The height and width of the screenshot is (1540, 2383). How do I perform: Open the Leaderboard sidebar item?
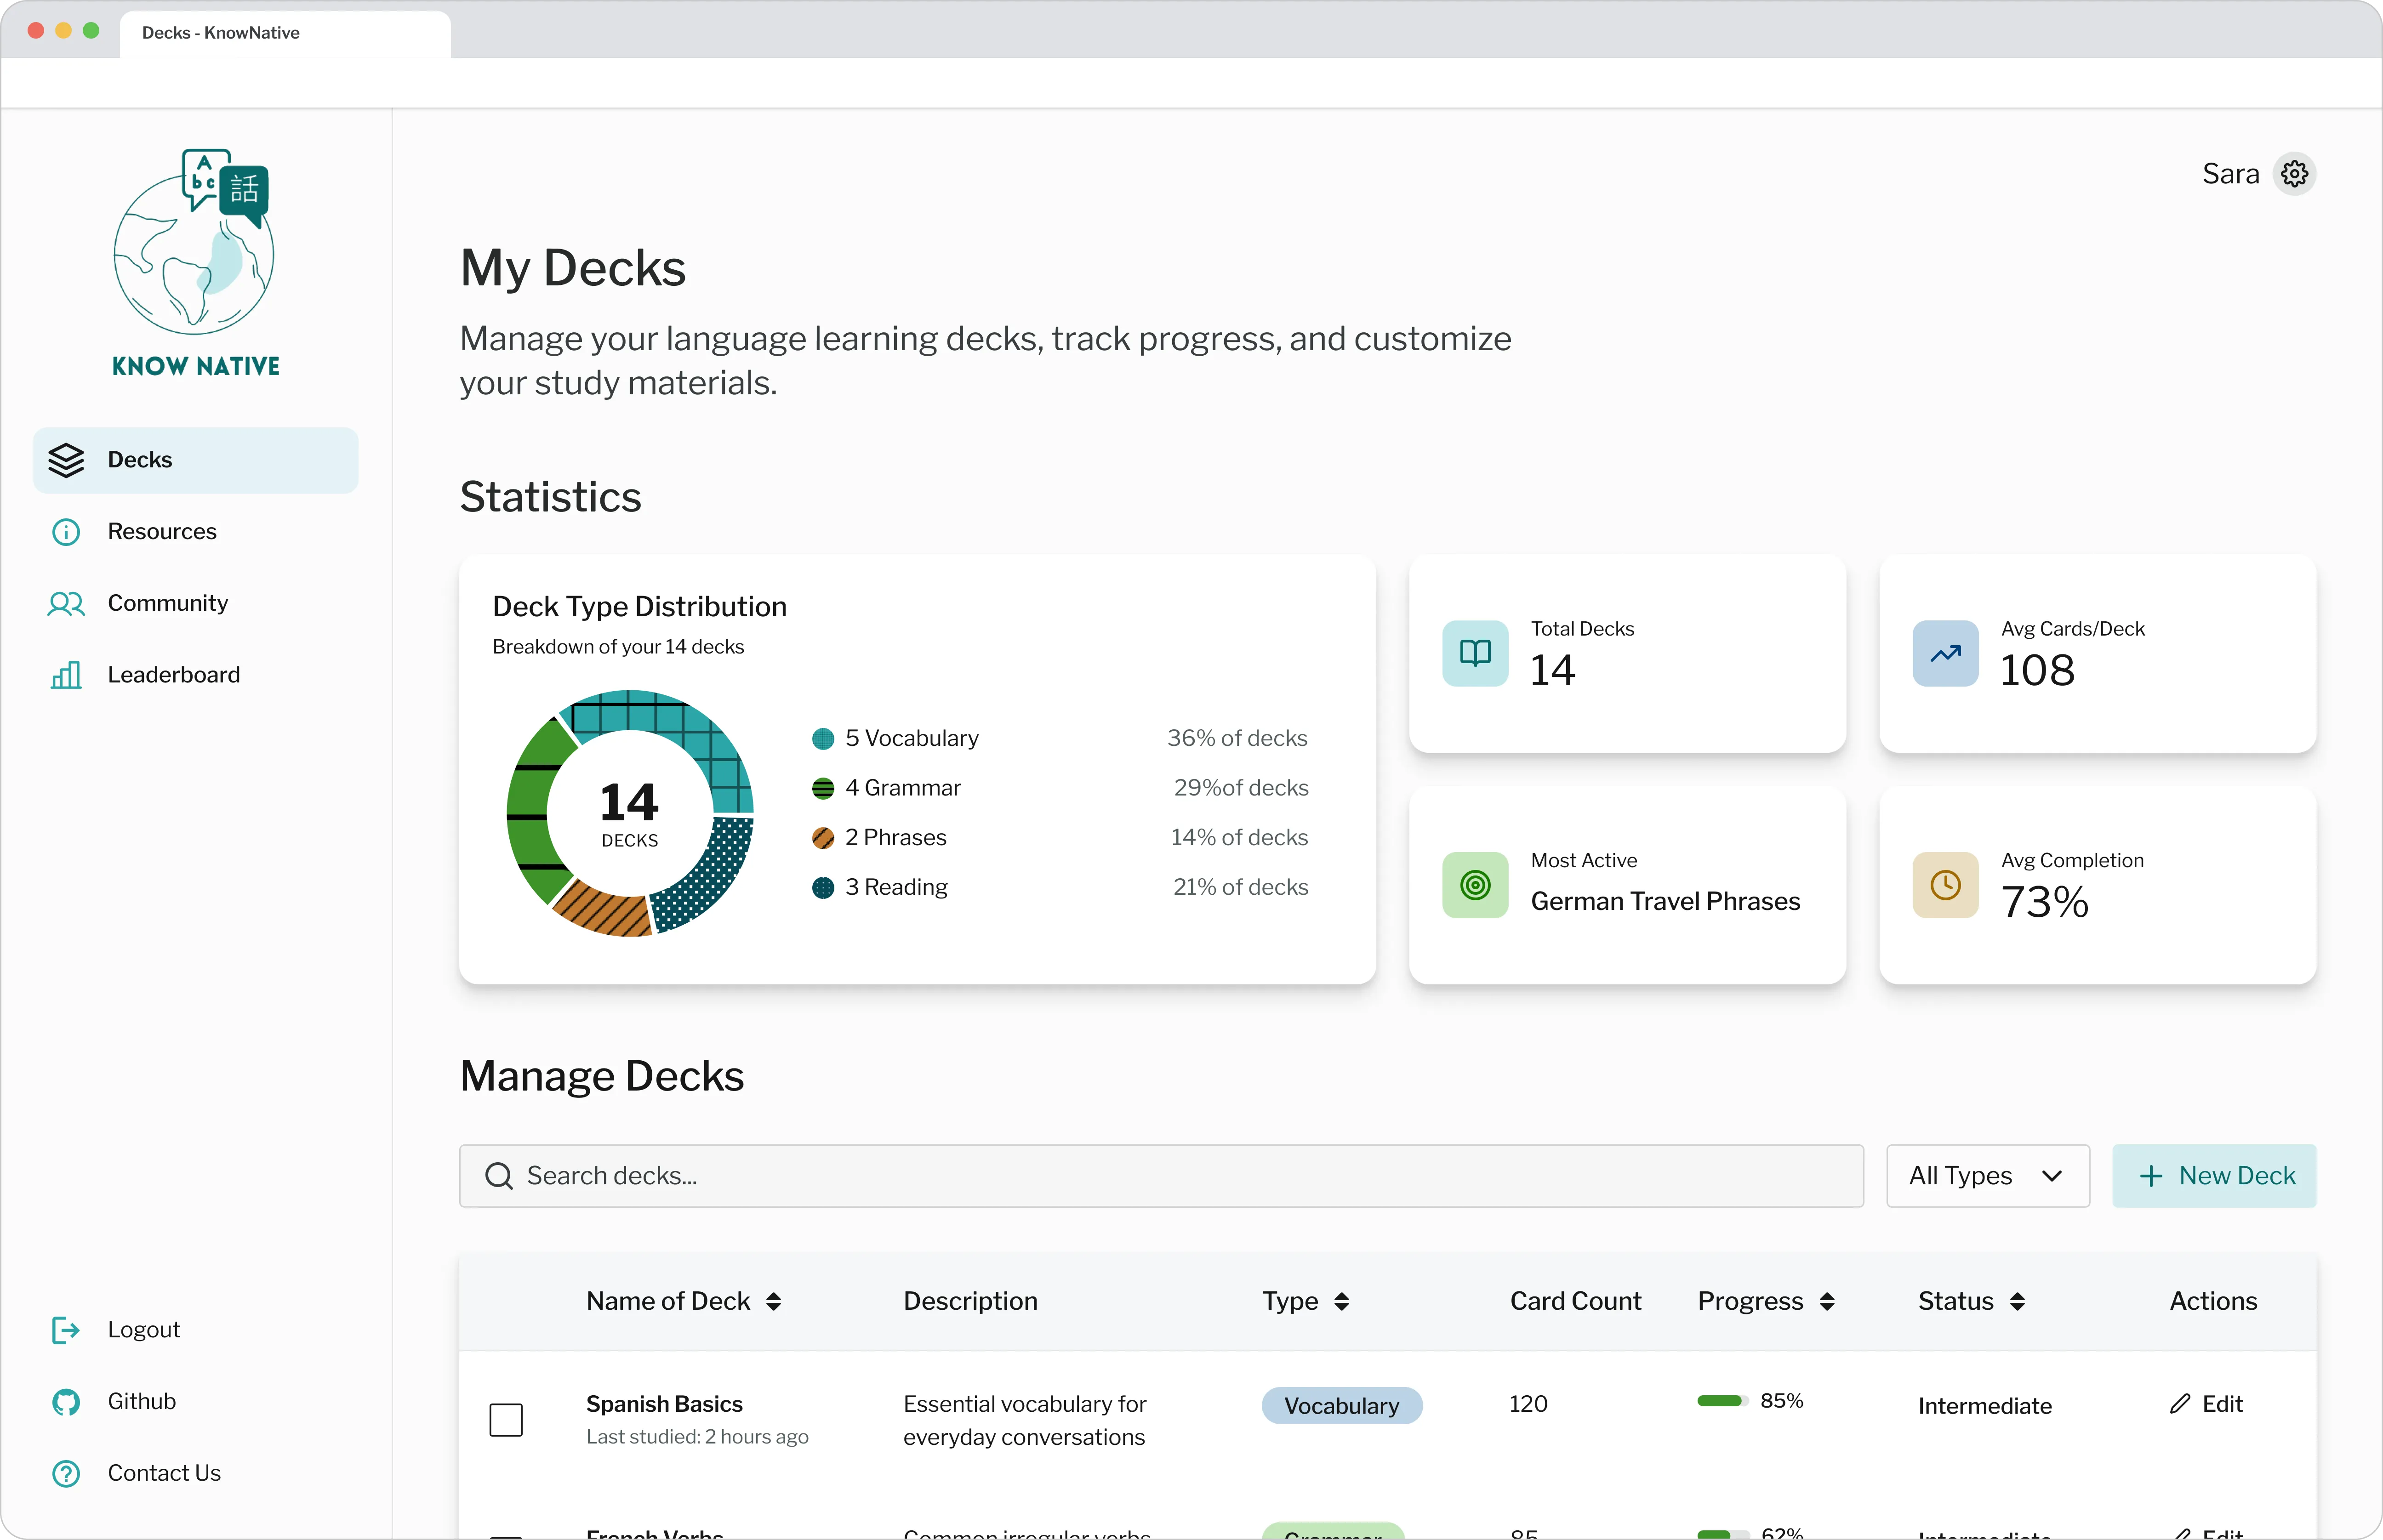(x=195, y=675)
